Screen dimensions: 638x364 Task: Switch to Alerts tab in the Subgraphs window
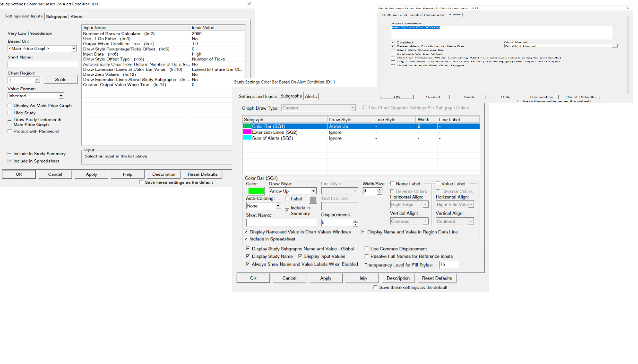(x=311, y=96)
